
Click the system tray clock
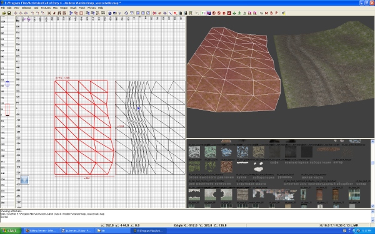[x=367, y=231]
